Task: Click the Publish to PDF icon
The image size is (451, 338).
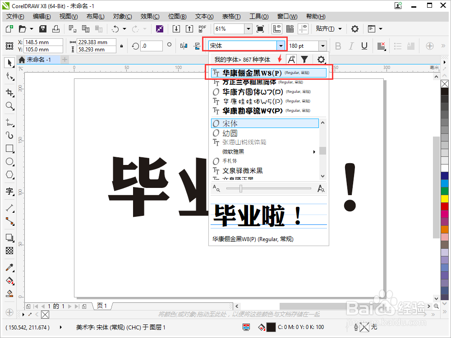Action: (202, 29)
